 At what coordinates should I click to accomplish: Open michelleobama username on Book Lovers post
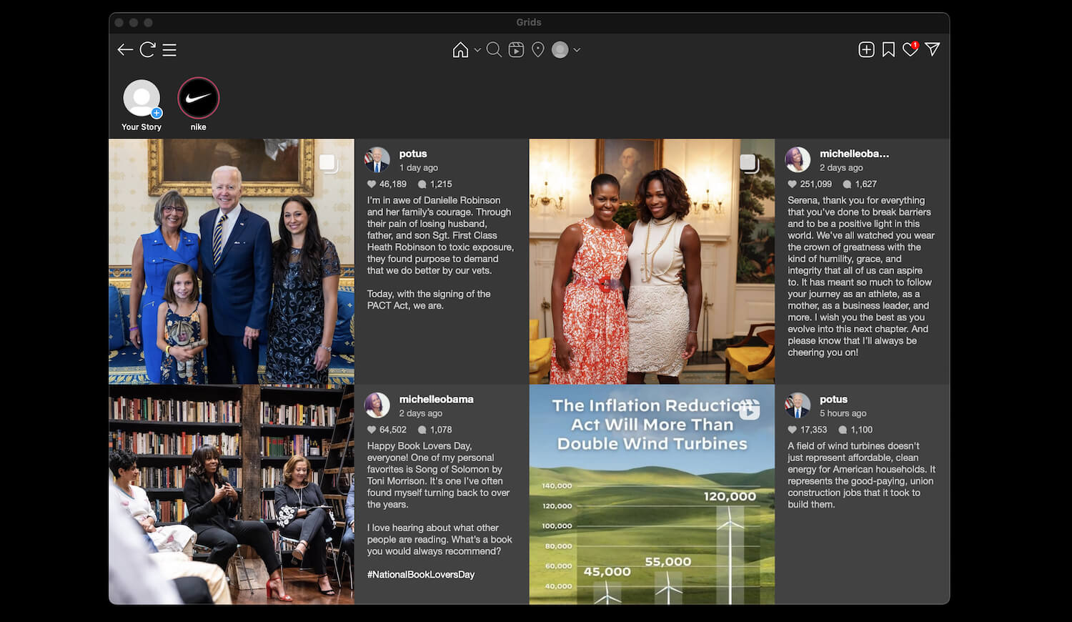tap(436, 399)
